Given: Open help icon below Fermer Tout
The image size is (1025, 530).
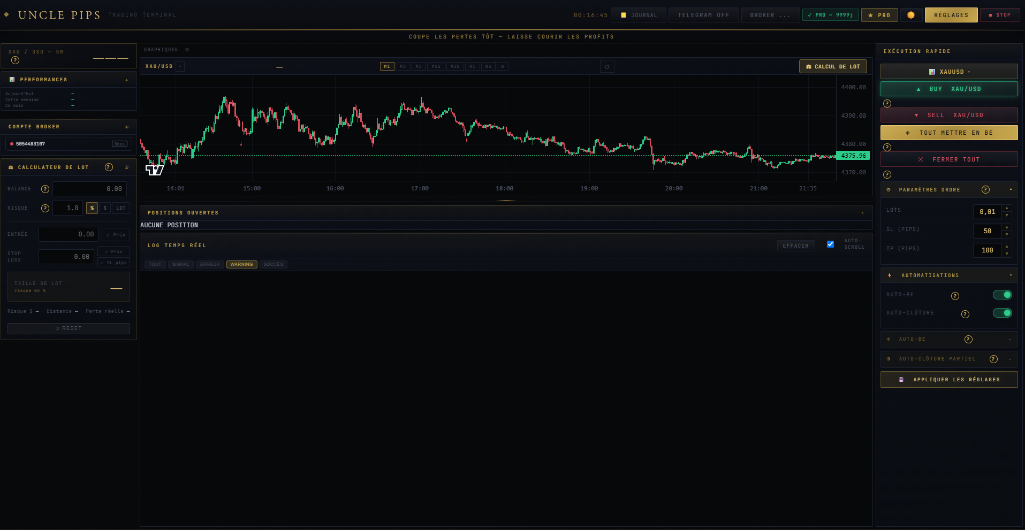Looking at the screenshot, I should (887, 174).
